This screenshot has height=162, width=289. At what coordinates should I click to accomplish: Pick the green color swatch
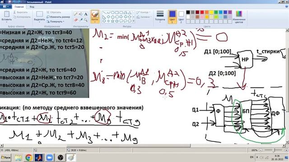(x=216, y=12)
